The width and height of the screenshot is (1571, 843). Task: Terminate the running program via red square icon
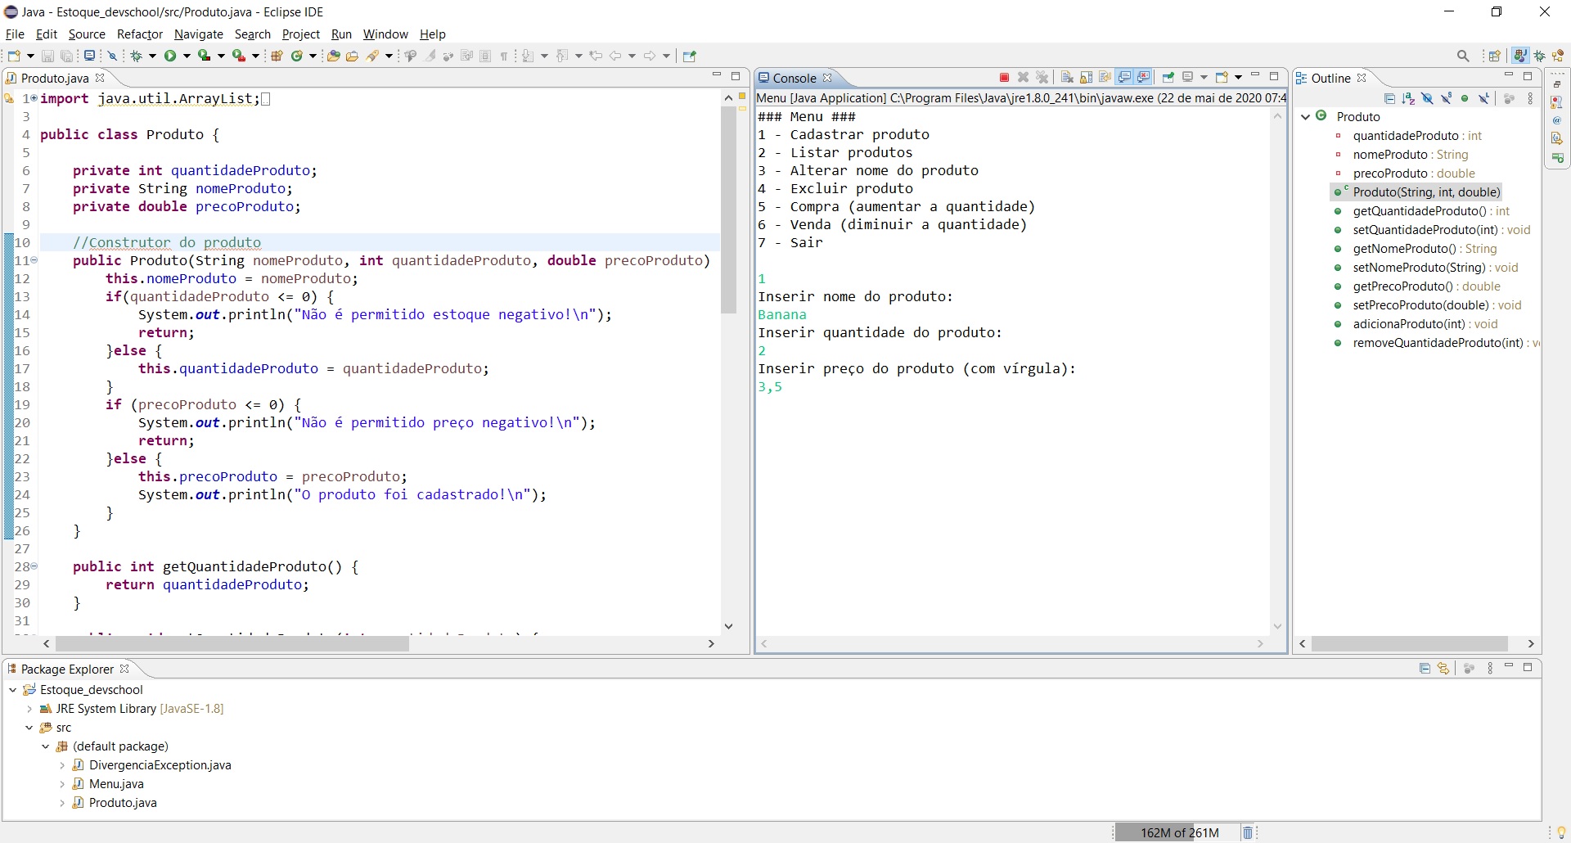point(1003,77)
